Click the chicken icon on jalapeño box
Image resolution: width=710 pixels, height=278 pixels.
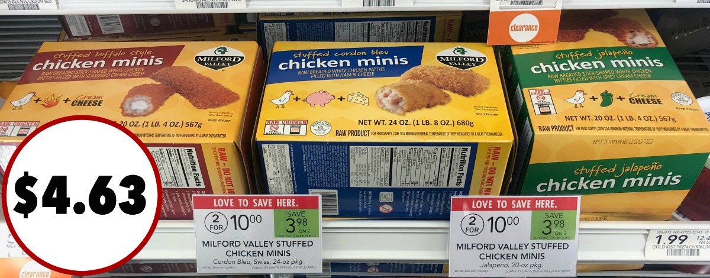[575, 98]
